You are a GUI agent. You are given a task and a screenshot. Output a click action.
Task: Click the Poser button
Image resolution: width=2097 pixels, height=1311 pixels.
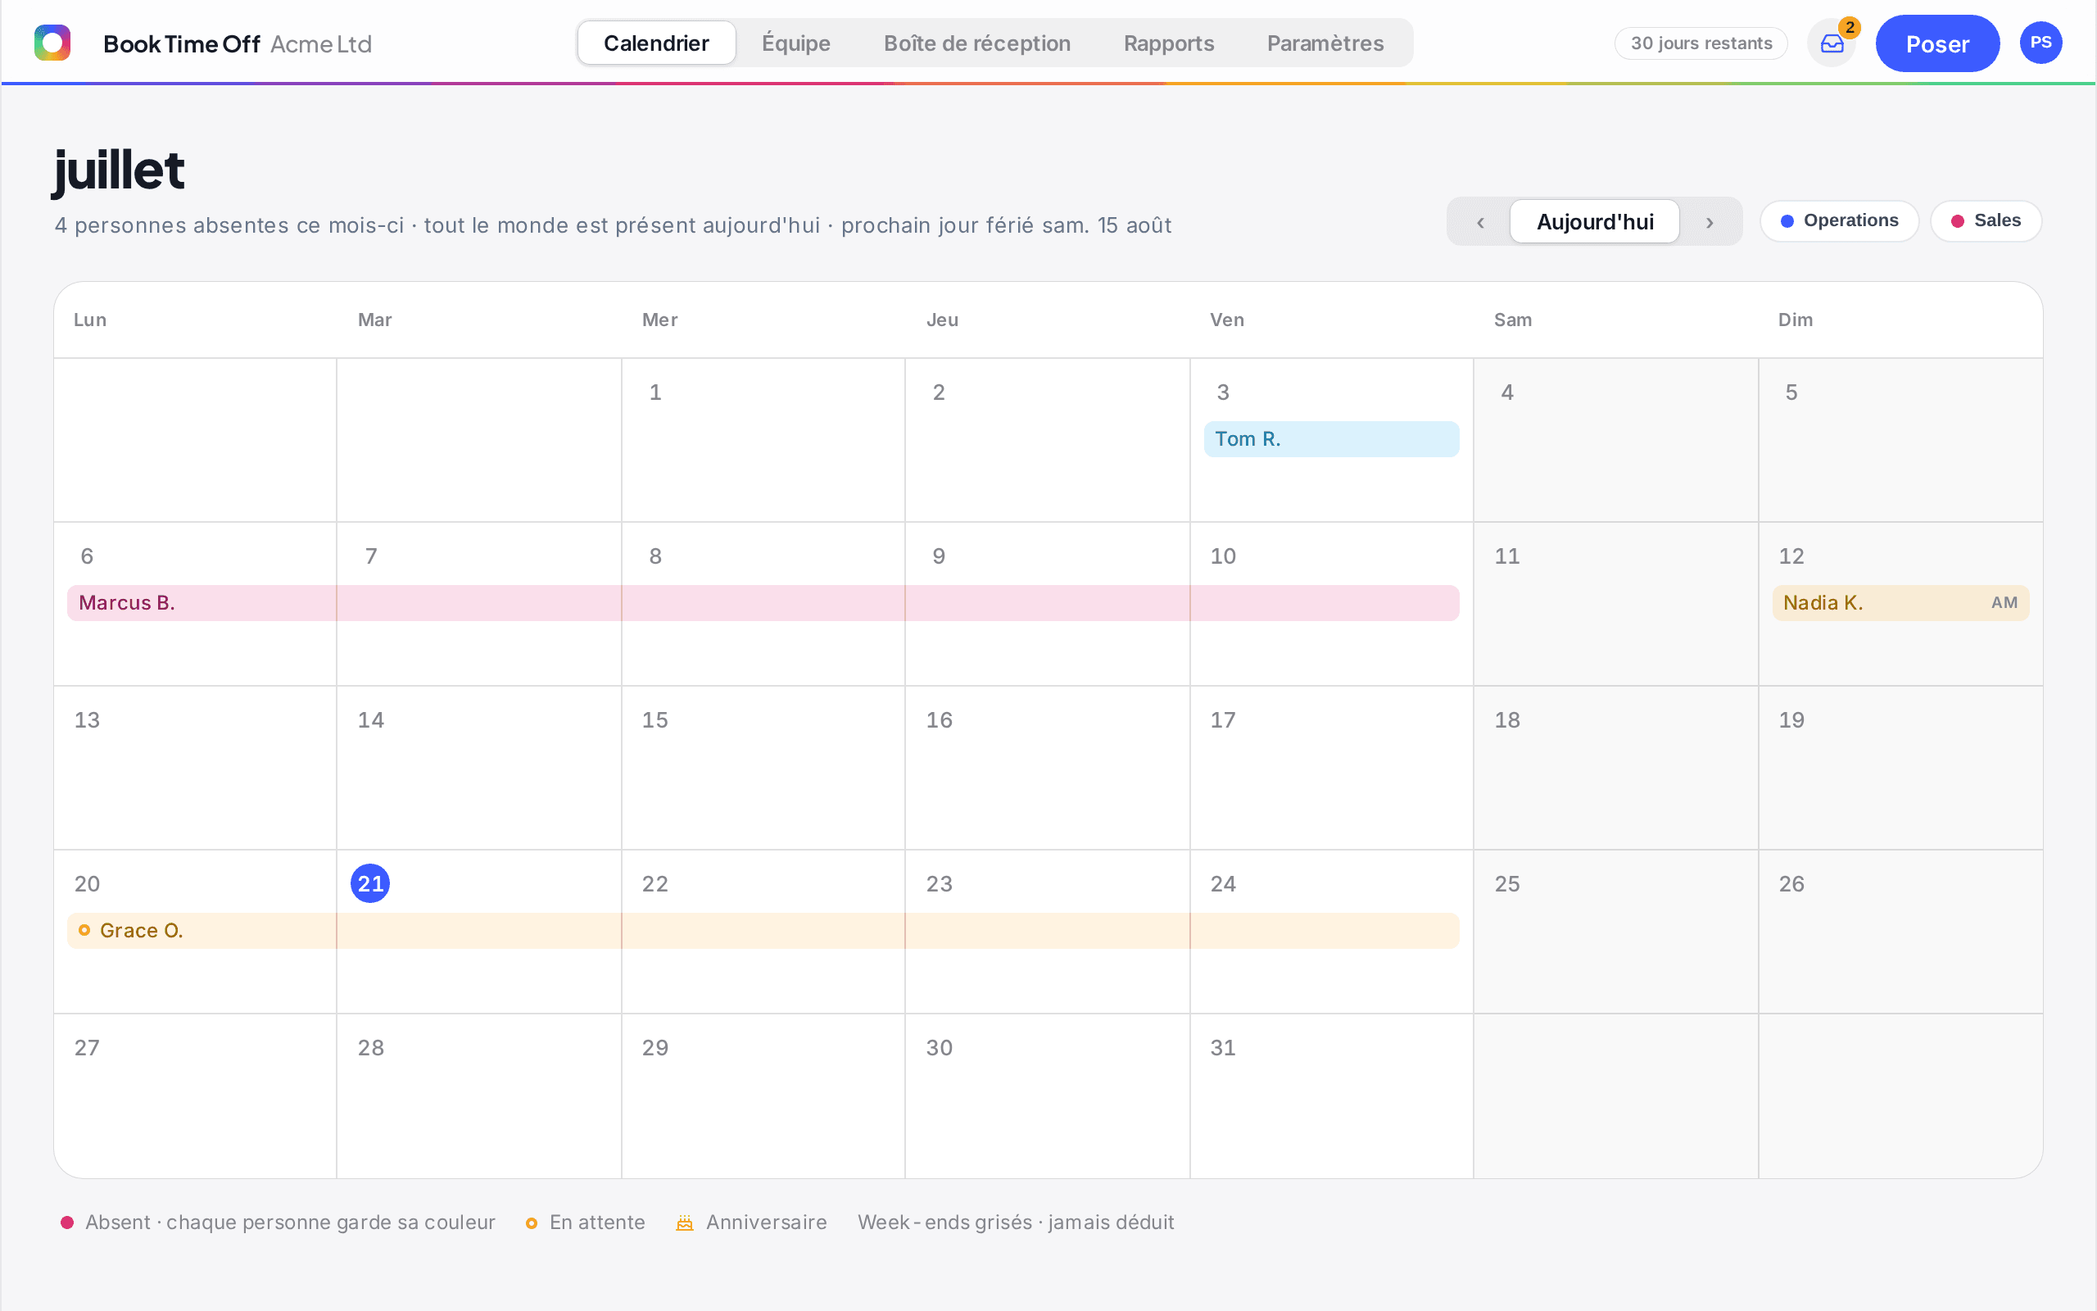coord(1937,43)
